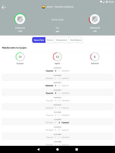Tap the Android home circle button
The height and width of the screenshot is (153, 115).
click(57, 149)
